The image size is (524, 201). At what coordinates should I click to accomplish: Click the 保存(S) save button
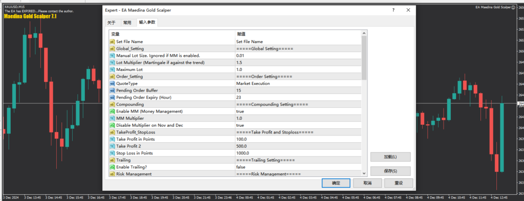[390, 171]
